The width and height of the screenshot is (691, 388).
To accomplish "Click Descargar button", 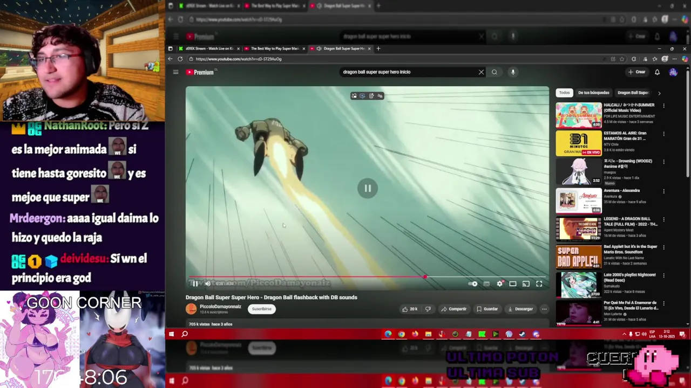I will [520, 309].
